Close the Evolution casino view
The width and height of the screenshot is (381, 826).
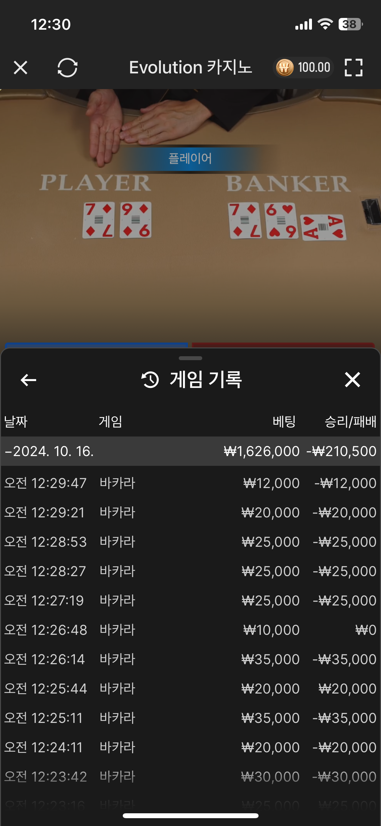(x=21, y=68)
